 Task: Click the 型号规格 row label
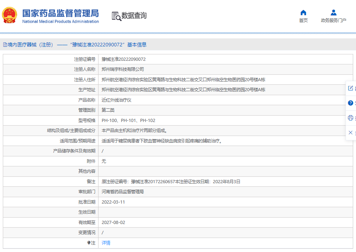point(87,120)
